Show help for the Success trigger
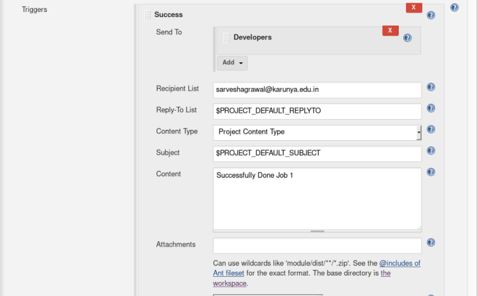The height and width of the screenshot is (296, 477). (x=431, y=15)
